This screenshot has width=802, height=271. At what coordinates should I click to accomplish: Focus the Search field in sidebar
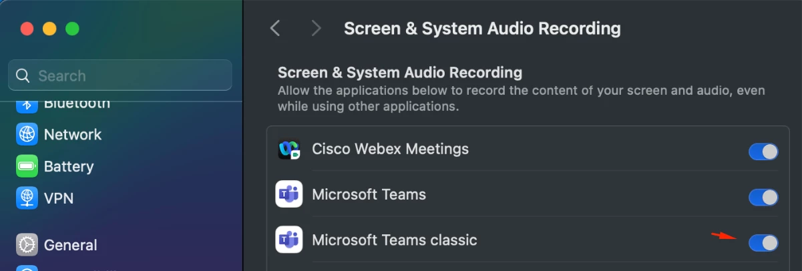120,75
